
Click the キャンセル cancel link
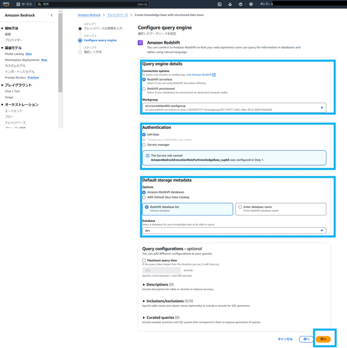click(x=285, y=339)
